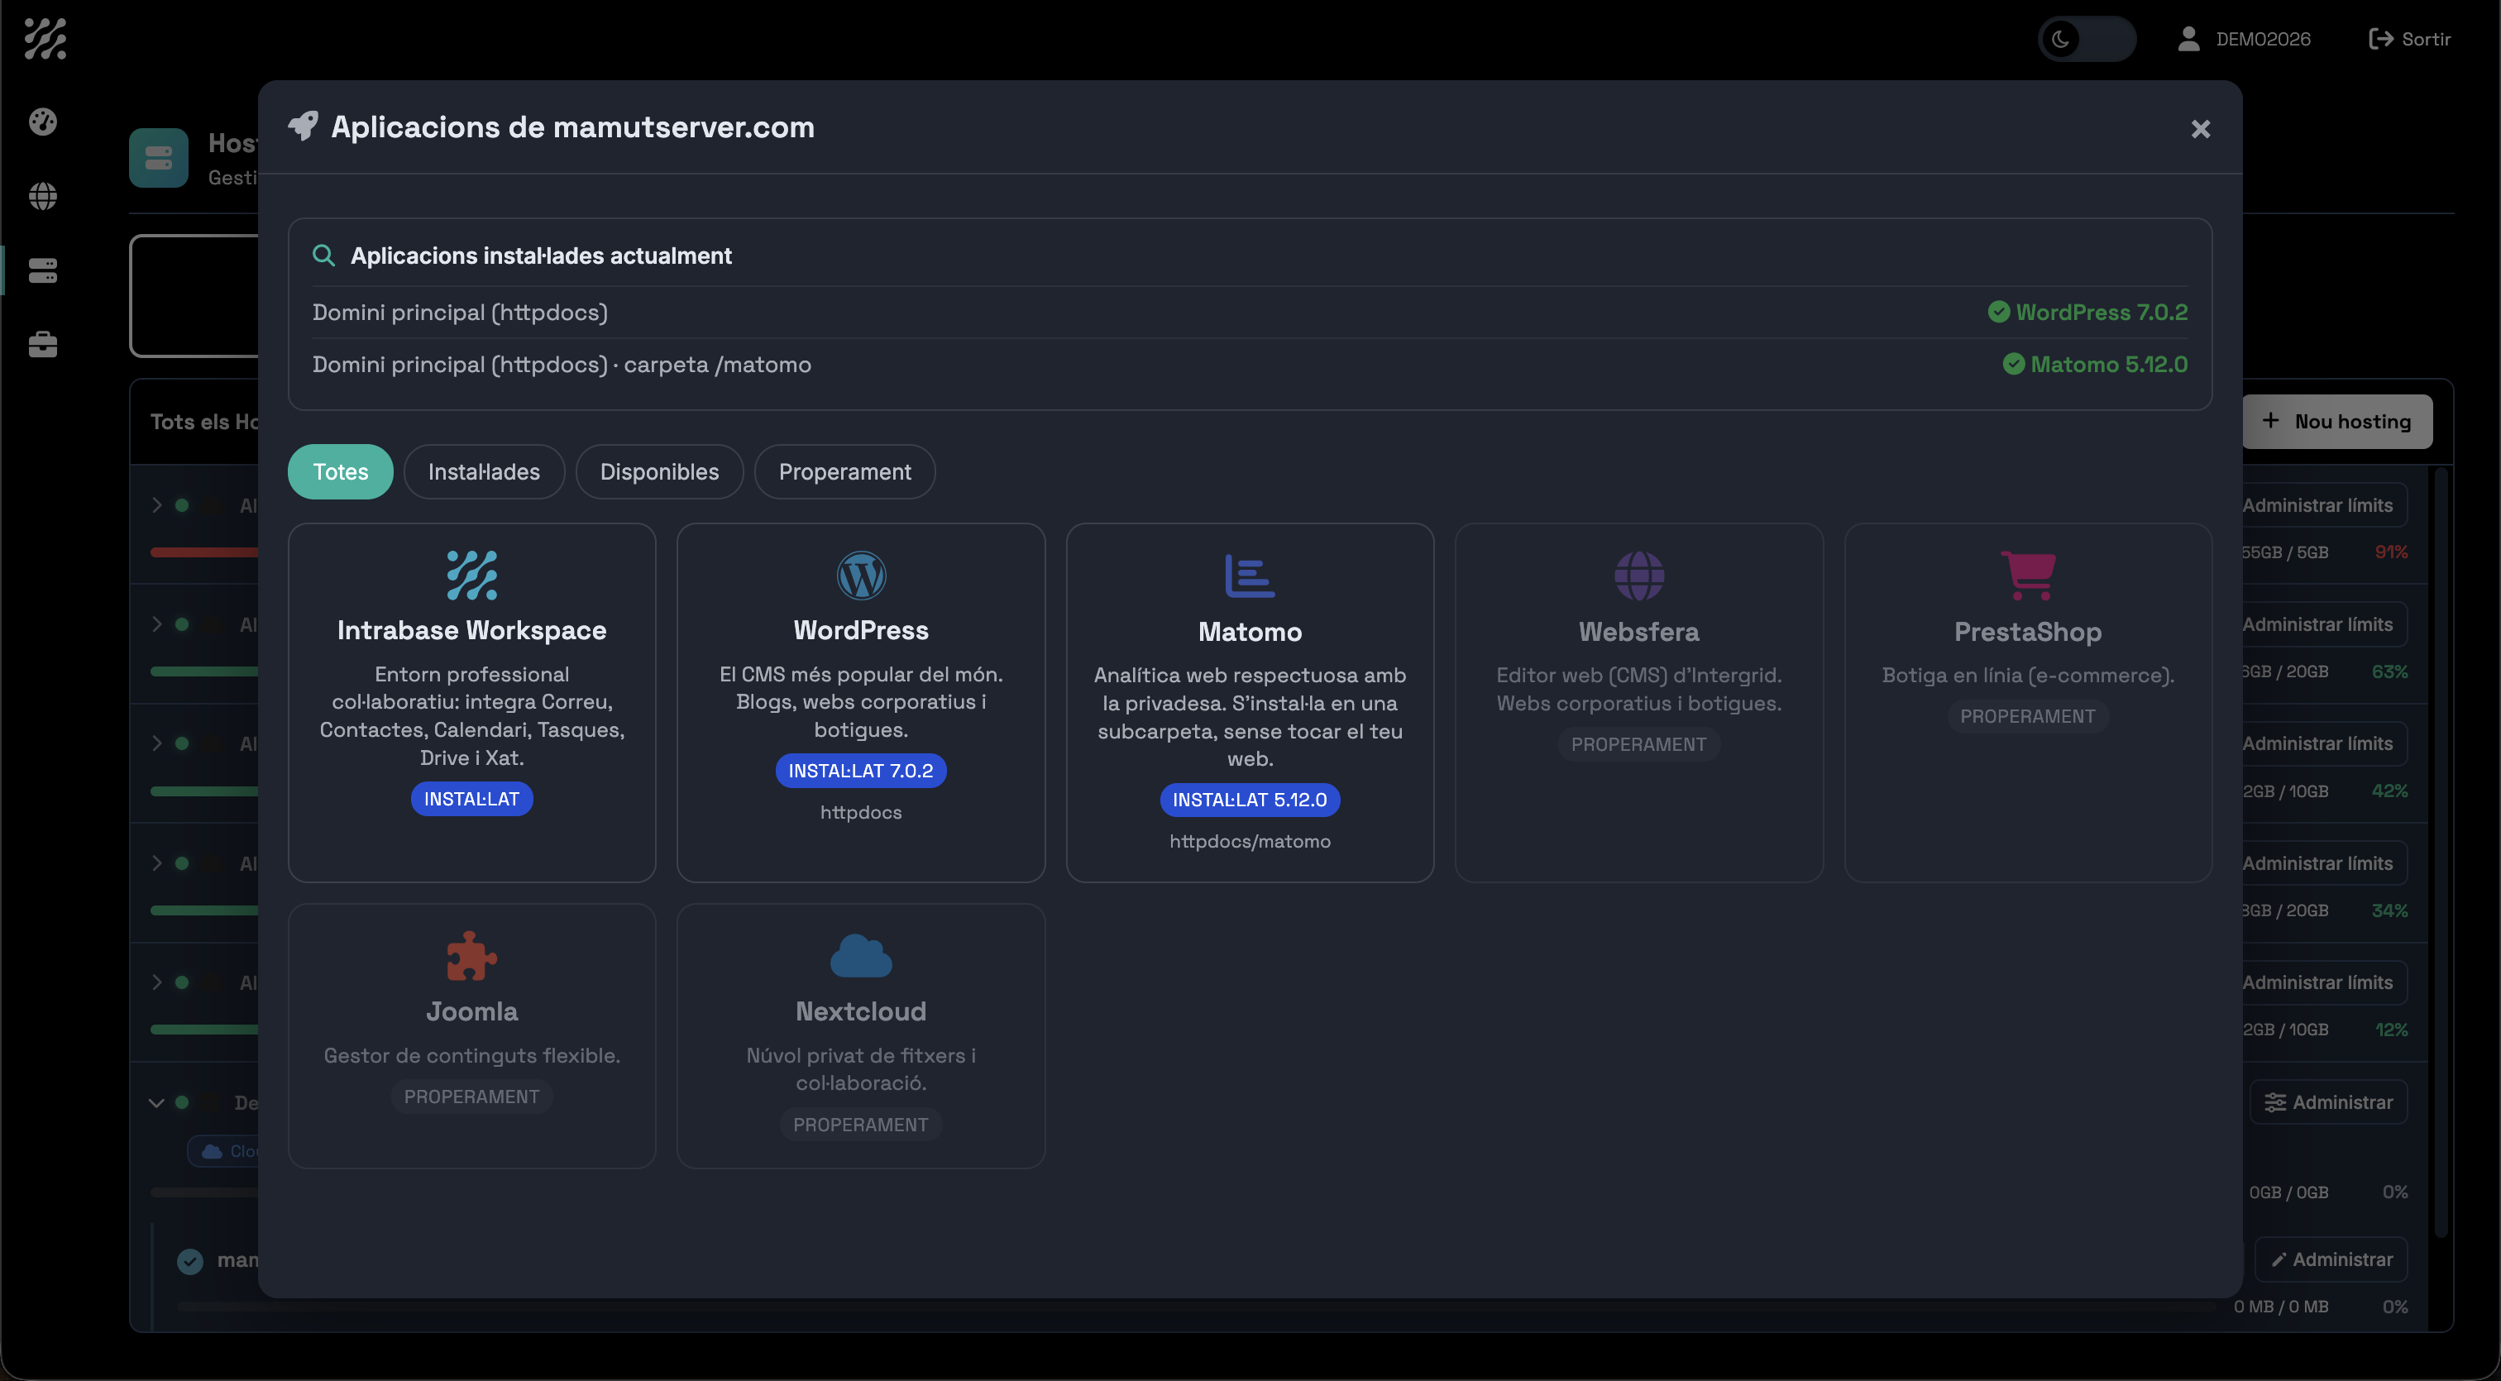The image size is (2501, 1381).
Task: Close the Aplicacions dialog with the X
Action: 2201,129
